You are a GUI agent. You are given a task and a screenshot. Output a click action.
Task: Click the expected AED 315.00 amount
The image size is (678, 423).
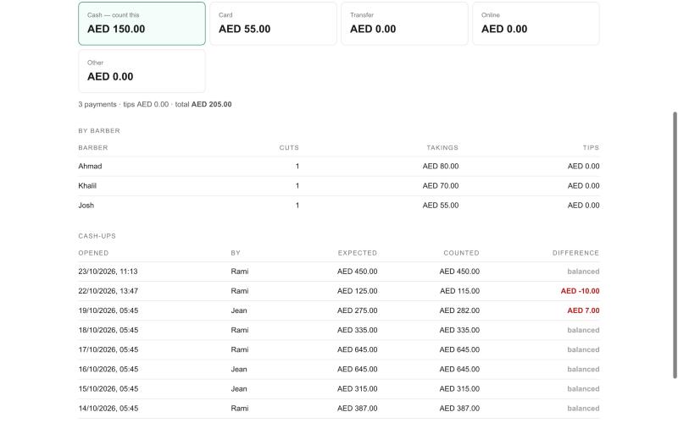point(357,389)
